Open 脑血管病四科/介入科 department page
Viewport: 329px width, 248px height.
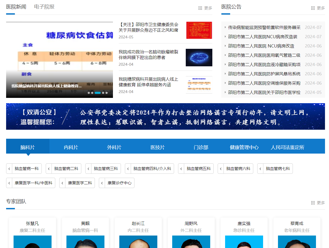[149, 169]
